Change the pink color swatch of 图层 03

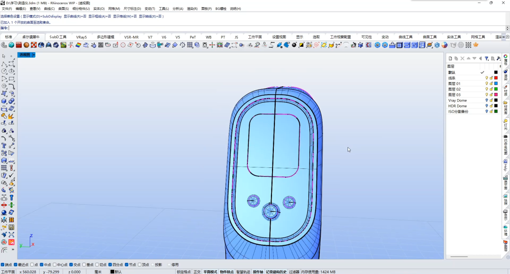coord(496,95)
